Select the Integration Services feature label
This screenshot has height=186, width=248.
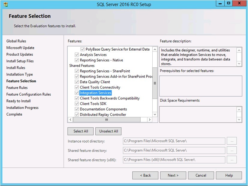96,93
